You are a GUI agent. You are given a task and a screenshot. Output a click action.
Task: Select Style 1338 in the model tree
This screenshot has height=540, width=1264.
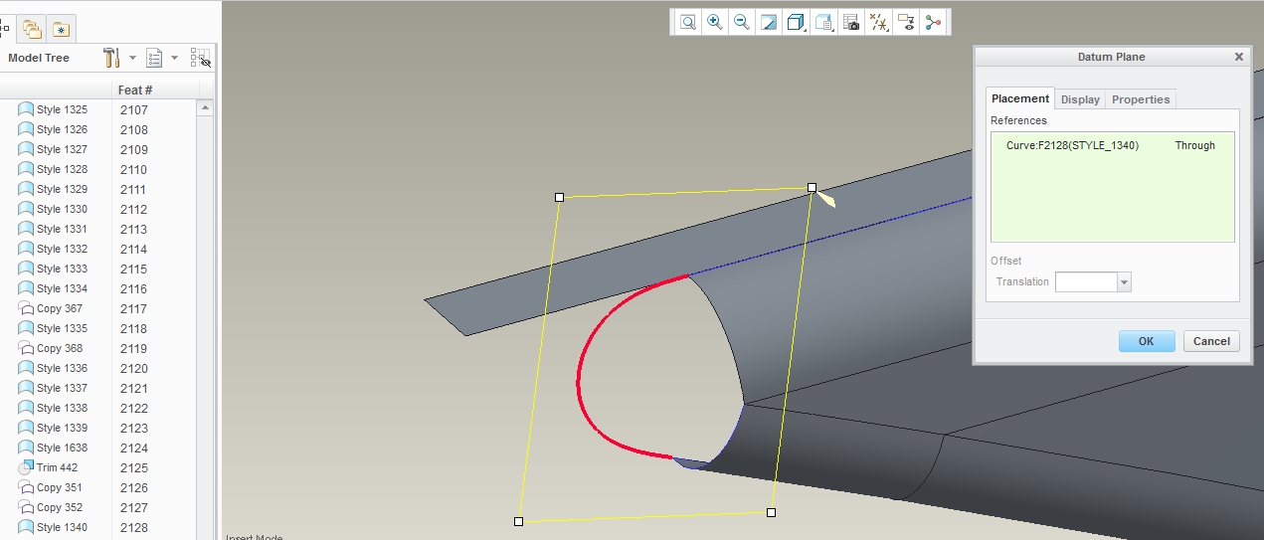click(62, 408)
